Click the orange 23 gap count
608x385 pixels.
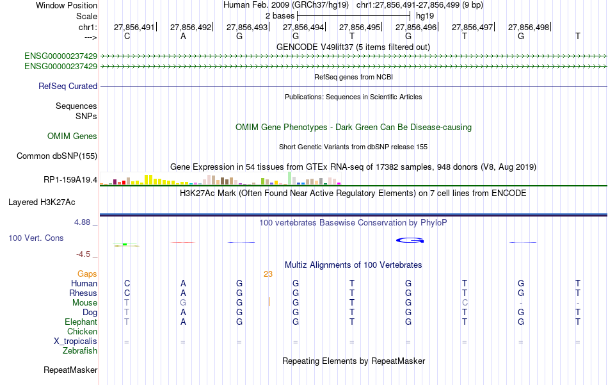[x=268, y=274]
